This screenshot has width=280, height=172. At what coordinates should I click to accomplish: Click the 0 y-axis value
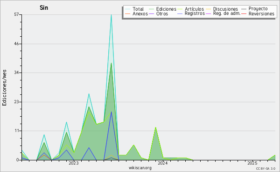point(18,160)
